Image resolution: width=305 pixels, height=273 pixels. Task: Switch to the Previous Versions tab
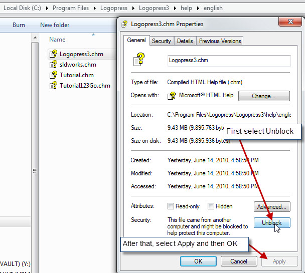220,41
